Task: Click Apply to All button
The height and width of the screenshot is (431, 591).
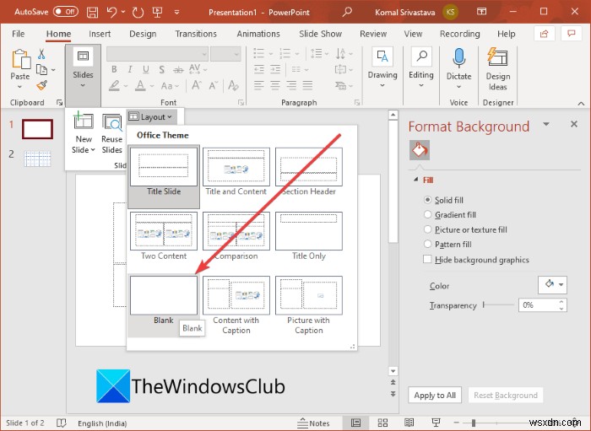Action: coord(435,396)
